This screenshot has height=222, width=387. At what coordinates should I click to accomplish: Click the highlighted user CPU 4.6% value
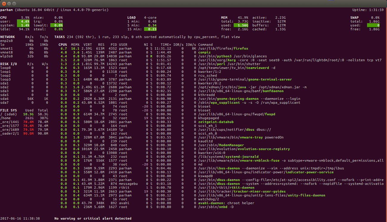click(23, 21)
